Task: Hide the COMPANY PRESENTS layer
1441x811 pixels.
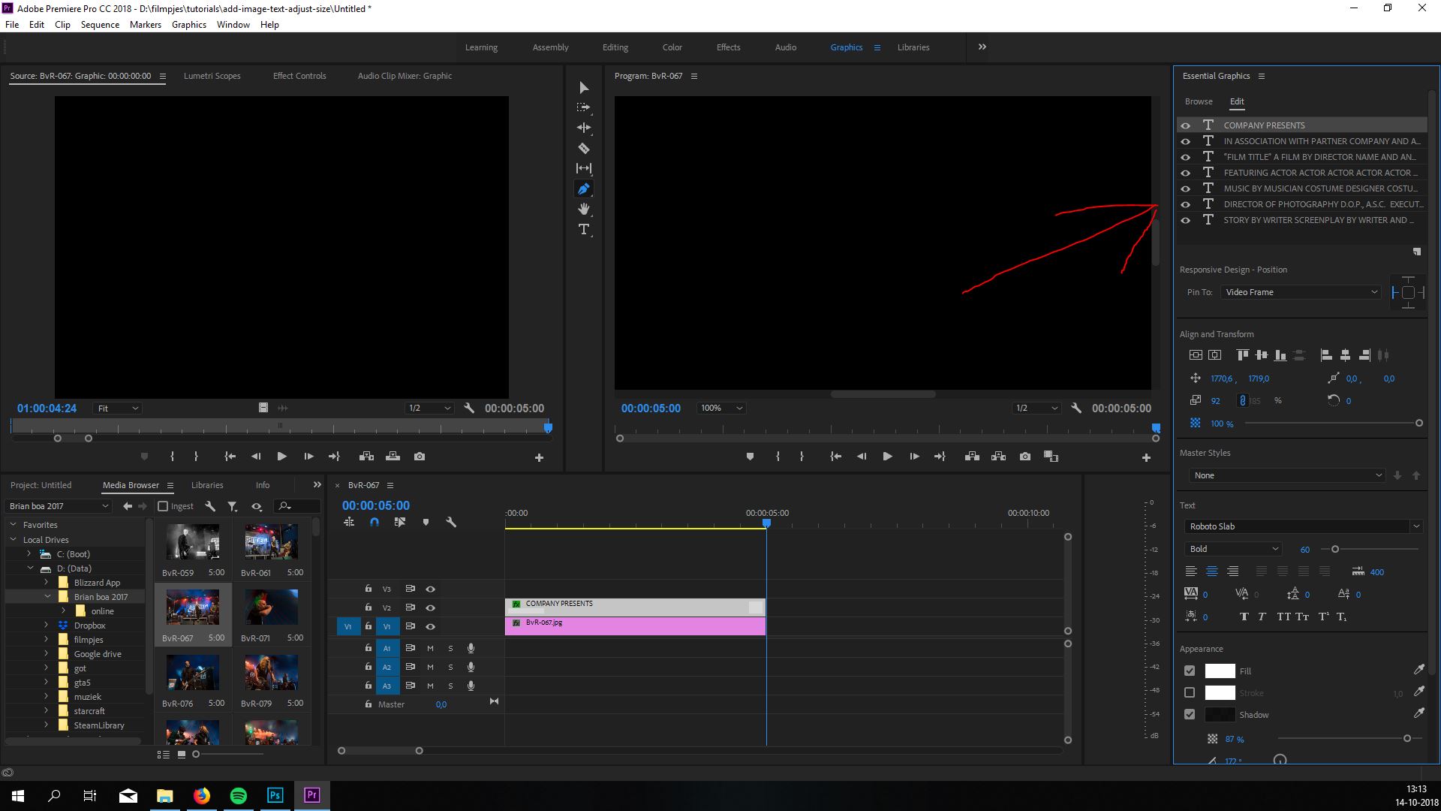Action: pyautogui.click(x=1186, y=125)
